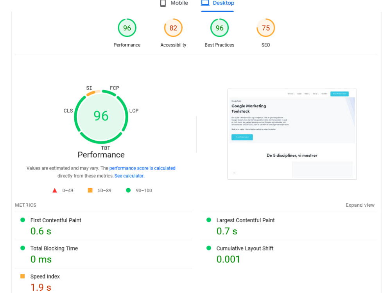Click the 0.7 s LCP value
The image size is (391, 293).
[x=227, y=231]
